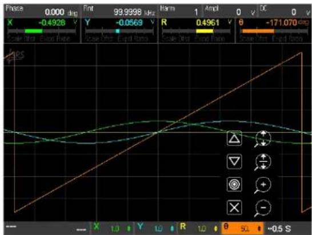This screenshot has width=312, height=235.
Task: Select the Harm 1 tile
Action: click(180, 11)
